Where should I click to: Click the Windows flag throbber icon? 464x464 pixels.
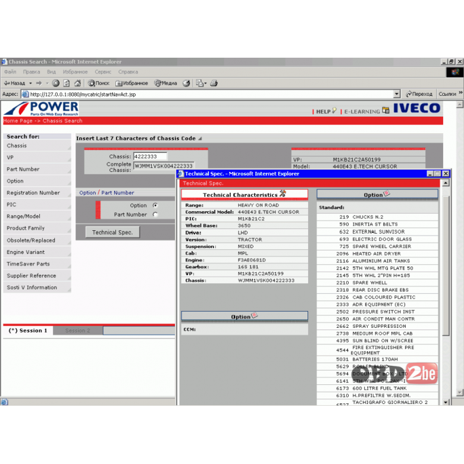(455, 72)
